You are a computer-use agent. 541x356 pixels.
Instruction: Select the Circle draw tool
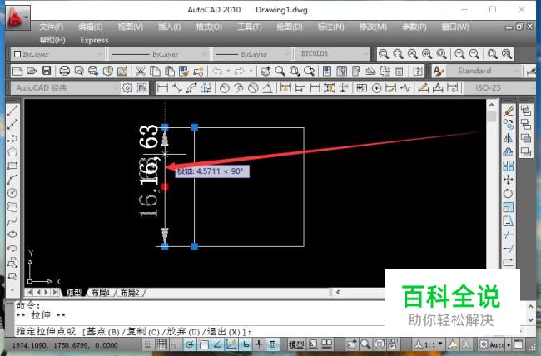pyautogui.click(x=12, y=193)
